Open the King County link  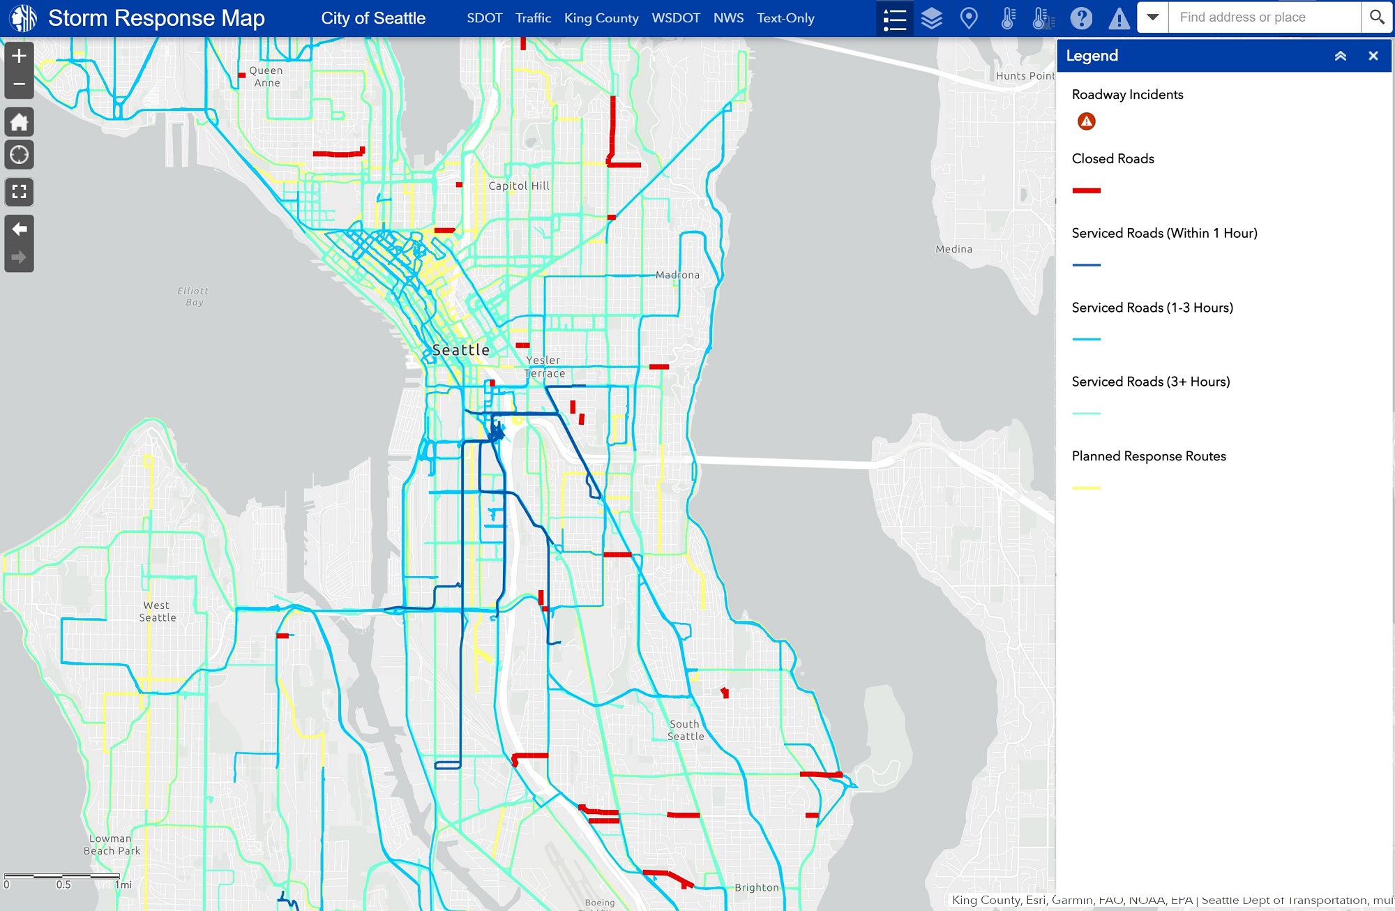[601, 18]
